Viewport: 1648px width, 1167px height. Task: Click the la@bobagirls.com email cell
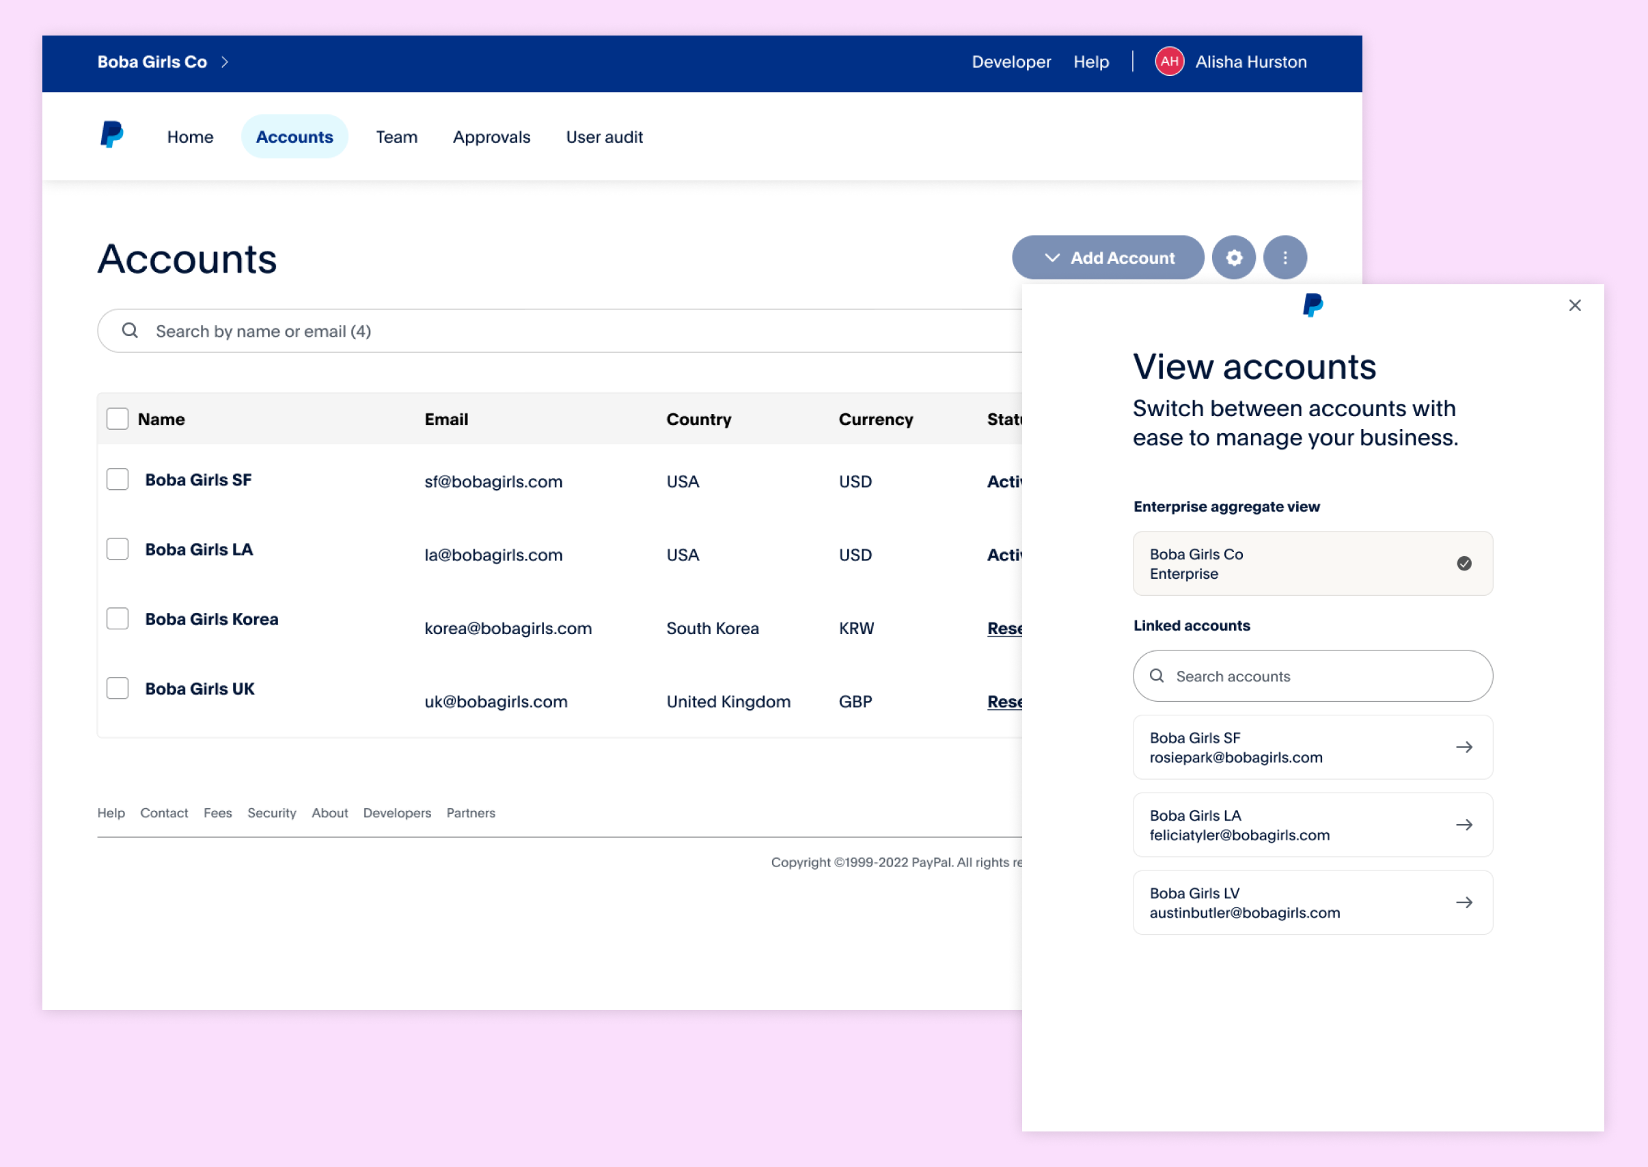coord(493,555)
